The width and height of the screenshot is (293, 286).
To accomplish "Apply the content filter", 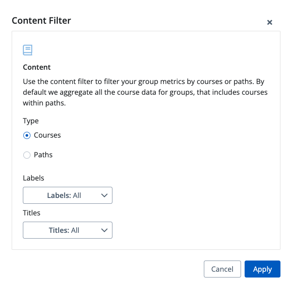I will tap(262, 269).
